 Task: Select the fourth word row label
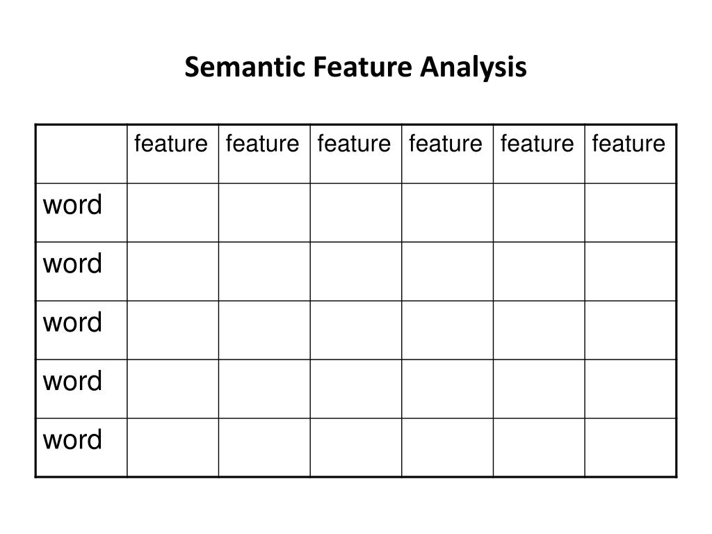tap(73, 381)
